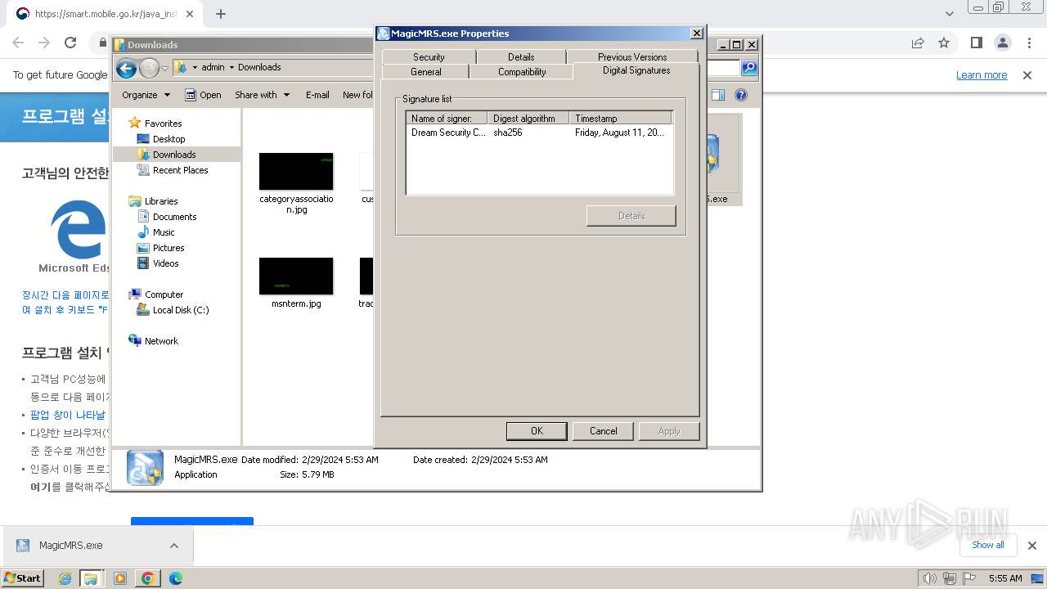The width and height of the screenshot is (1047, 589).
Task: Open a new Chrome tab
Action: [x=221, y=14]
